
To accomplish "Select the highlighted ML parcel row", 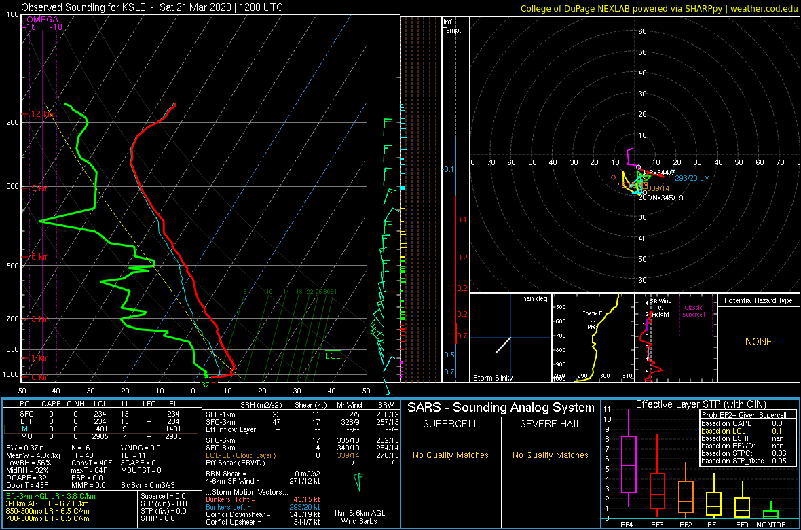I will coord(100,429).
